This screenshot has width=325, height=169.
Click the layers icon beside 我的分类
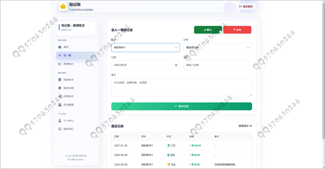coord(60,88)
